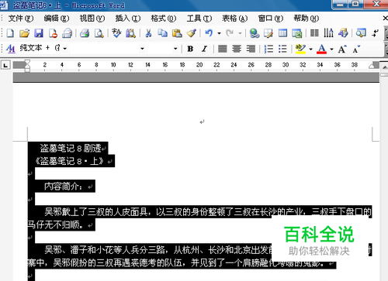Screen dimensions: 388x281
Task: Grow the font with the large A icon
Action: coord(342,49)
